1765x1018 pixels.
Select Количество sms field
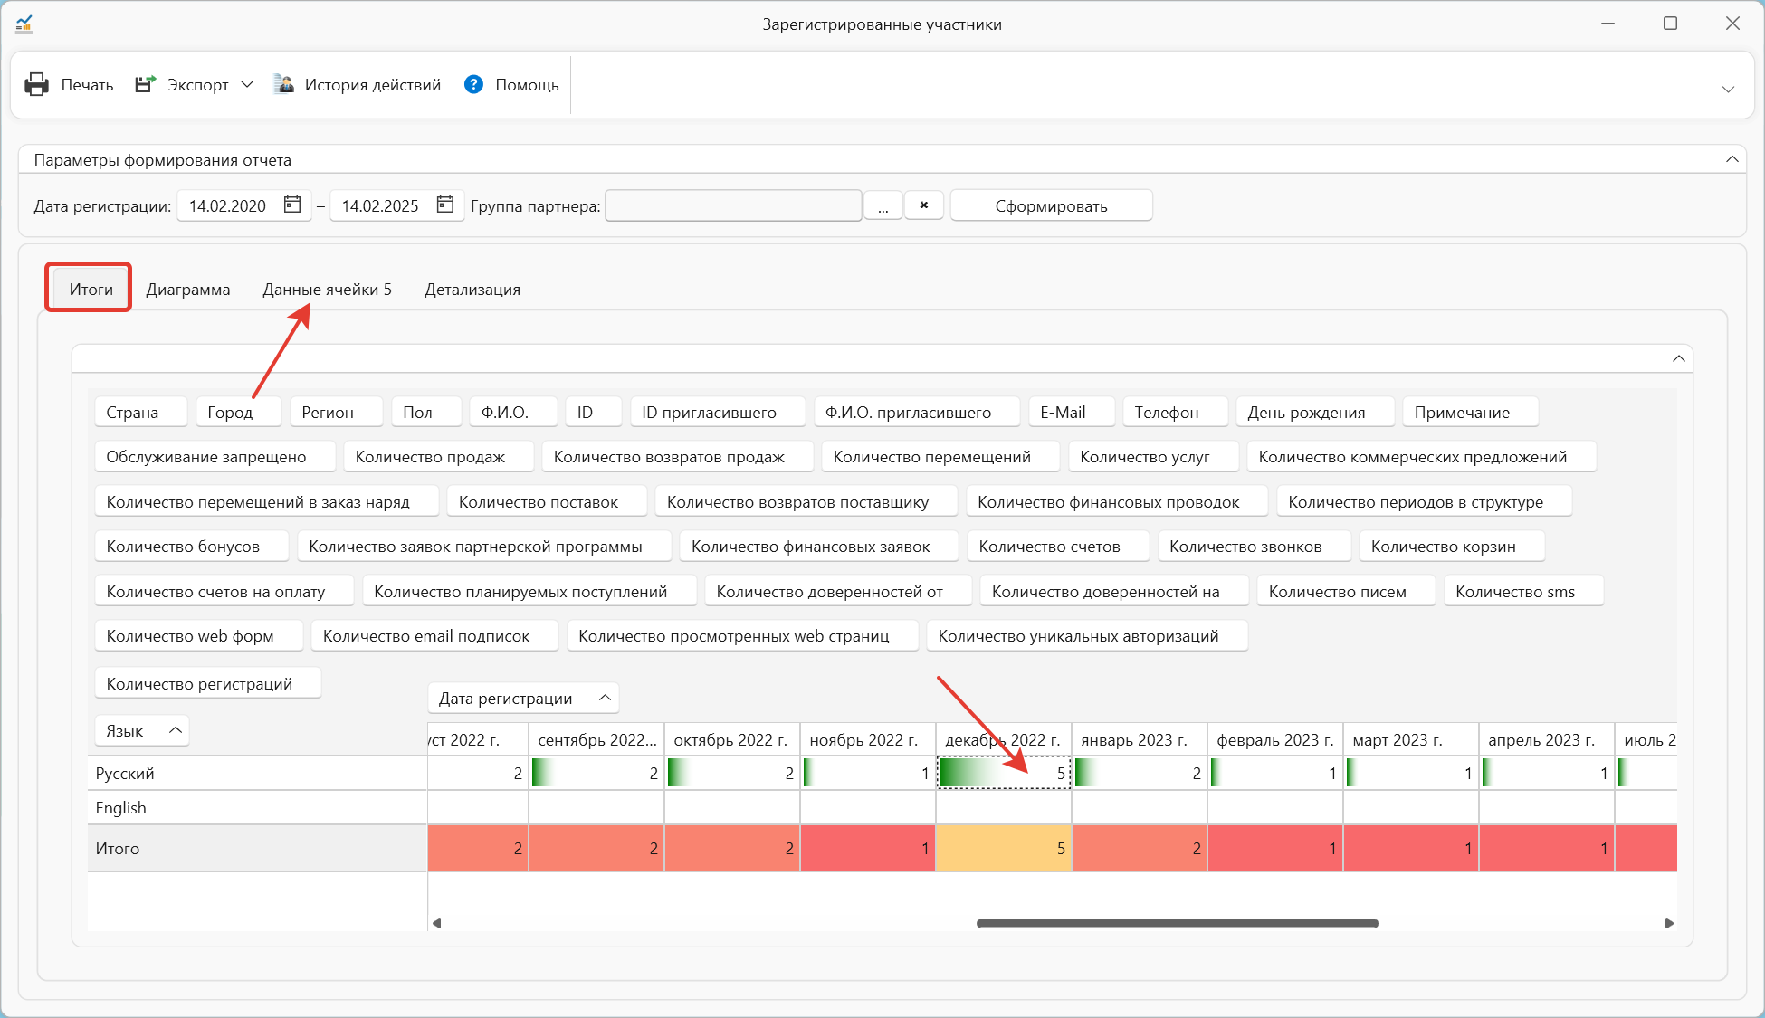point(1523,591)
